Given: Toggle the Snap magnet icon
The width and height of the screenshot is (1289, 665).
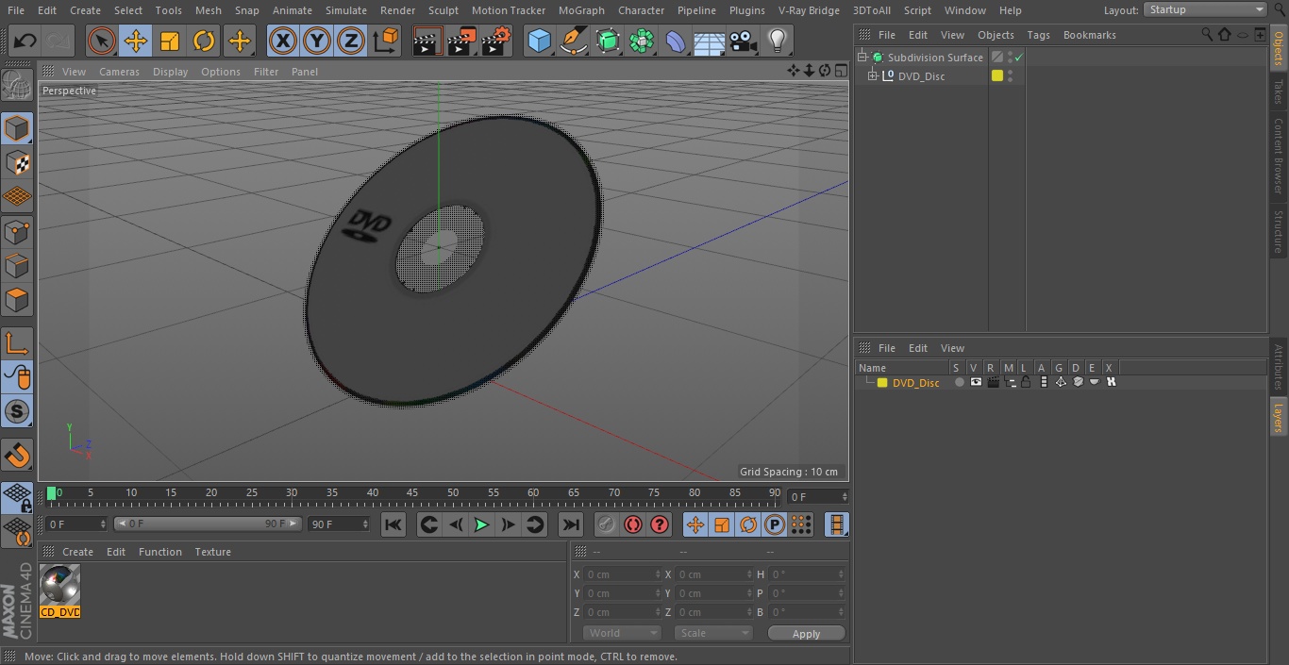Looking at the screenshot, I should tap(17, 455).
